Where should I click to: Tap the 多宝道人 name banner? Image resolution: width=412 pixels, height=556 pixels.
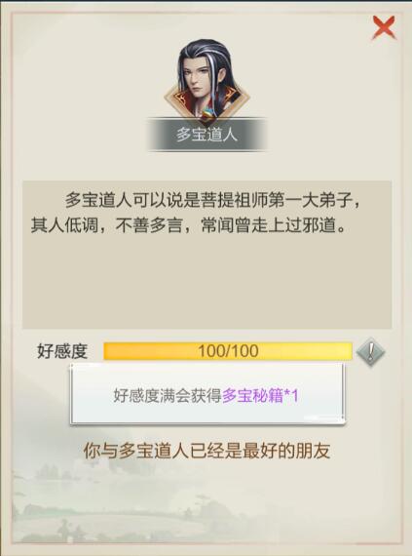206,135
